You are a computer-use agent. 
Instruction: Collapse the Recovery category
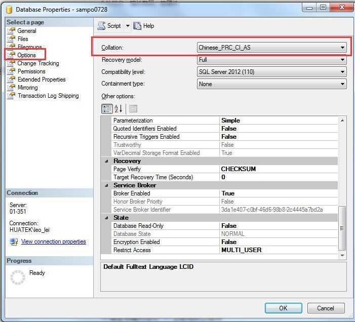click(x=106, y=161)
